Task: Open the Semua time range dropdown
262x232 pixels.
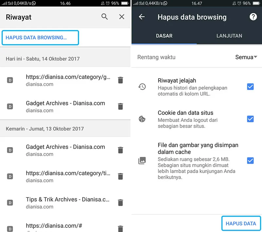Action: pos(246,57)
